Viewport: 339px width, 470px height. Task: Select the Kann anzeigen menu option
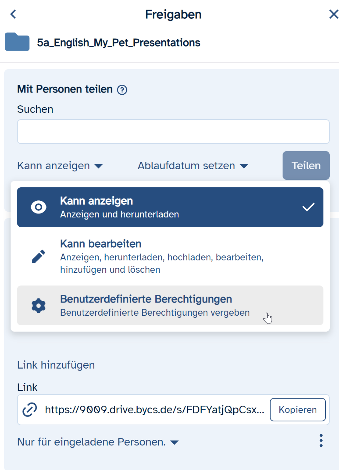point(170,207)
